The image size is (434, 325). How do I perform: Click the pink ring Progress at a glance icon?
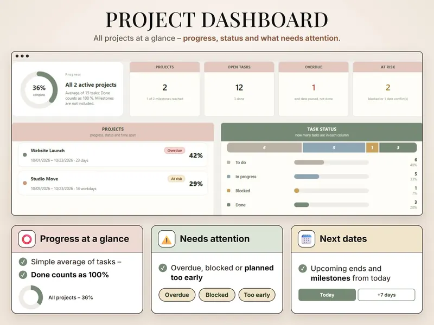point(27,239)
